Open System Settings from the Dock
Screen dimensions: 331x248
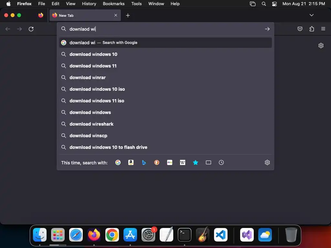148,235
